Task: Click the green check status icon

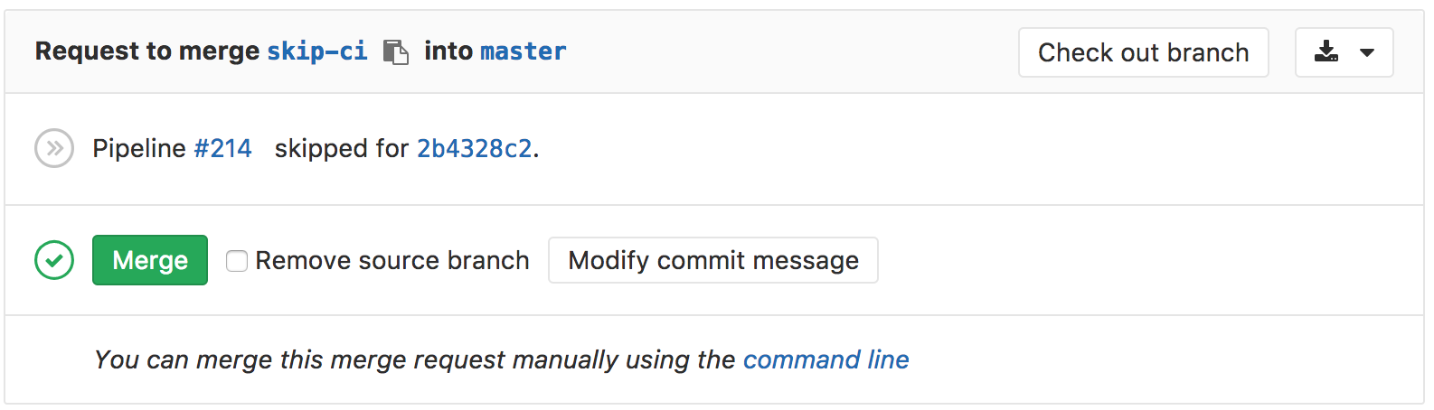Action: coord(54,260)
